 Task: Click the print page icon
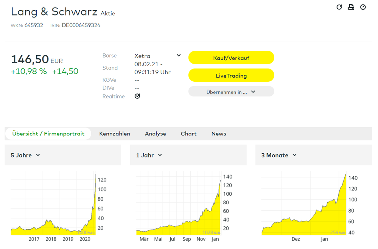(x=351, y=7)
